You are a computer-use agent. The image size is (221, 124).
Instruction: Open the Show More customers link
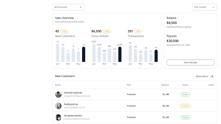click(204, 76)
